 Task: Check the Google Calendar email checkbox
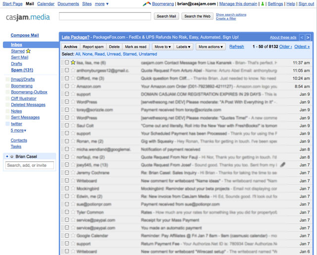(67, 235)
